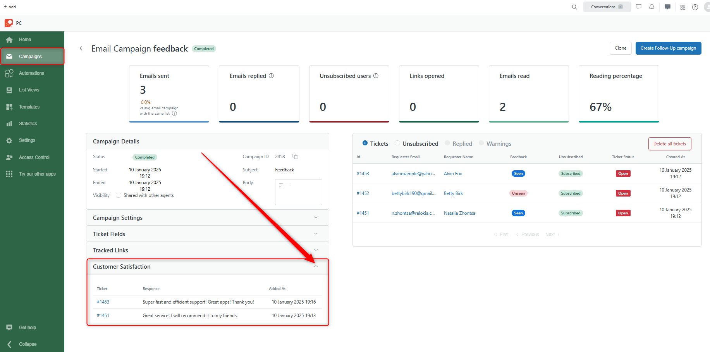This screenshot has width=710, height=352.
Task: Copy the Campaign ID with copy icon
Action: [295, 157]
